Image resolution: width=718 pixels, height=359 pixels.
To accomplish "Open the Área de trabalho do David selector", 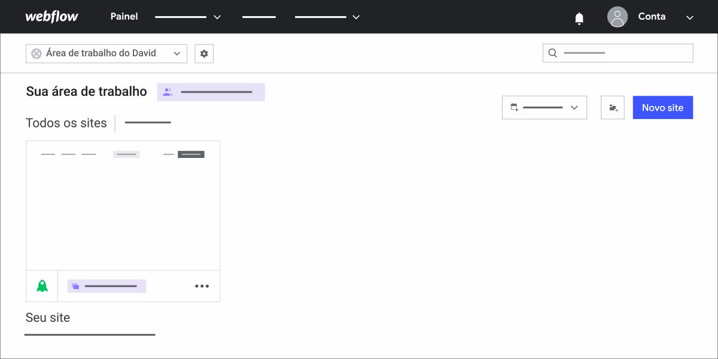I will click(106, 53).
